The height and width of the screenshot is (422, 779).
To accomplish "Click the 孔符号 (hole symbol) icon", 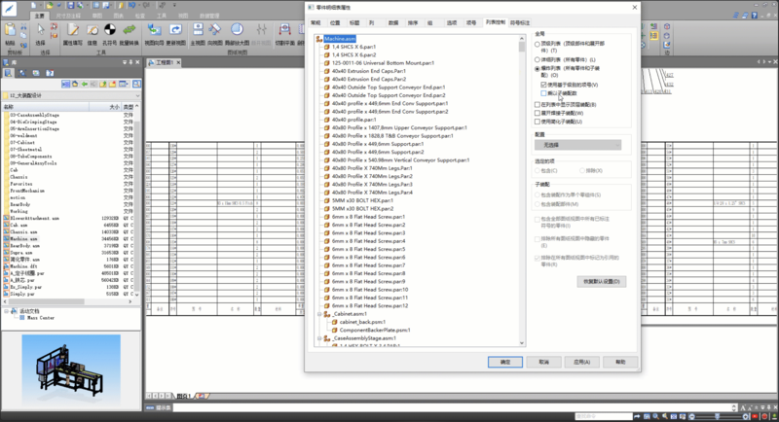I will click(110, 30).
